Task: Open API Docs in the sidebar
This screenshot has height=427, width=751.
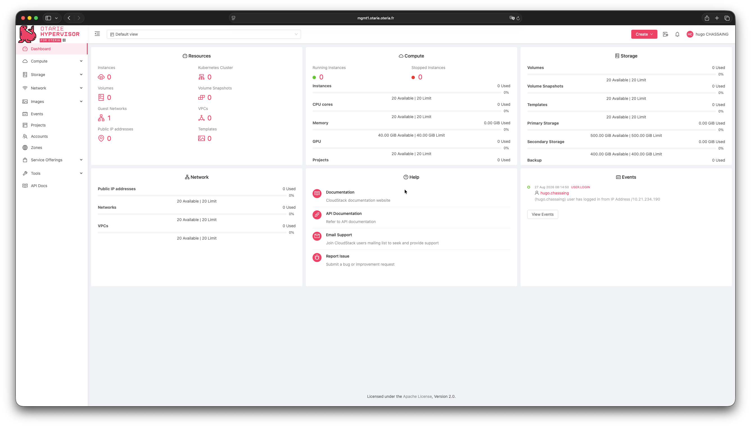Action: click(x=52, y=186)
